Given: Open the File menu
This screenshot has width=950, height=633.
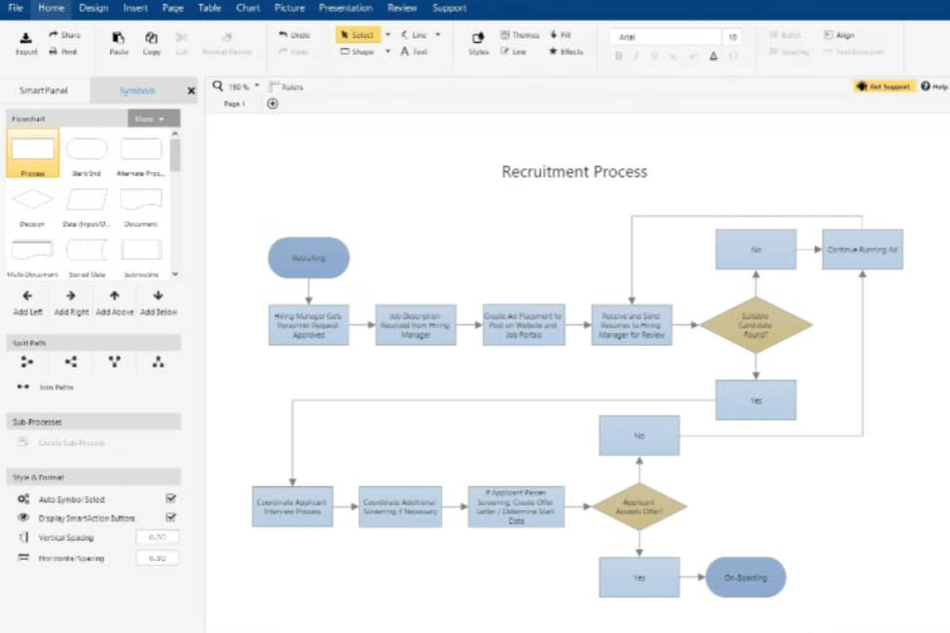Looking at the screenshot, I should [x=15, y=8].
